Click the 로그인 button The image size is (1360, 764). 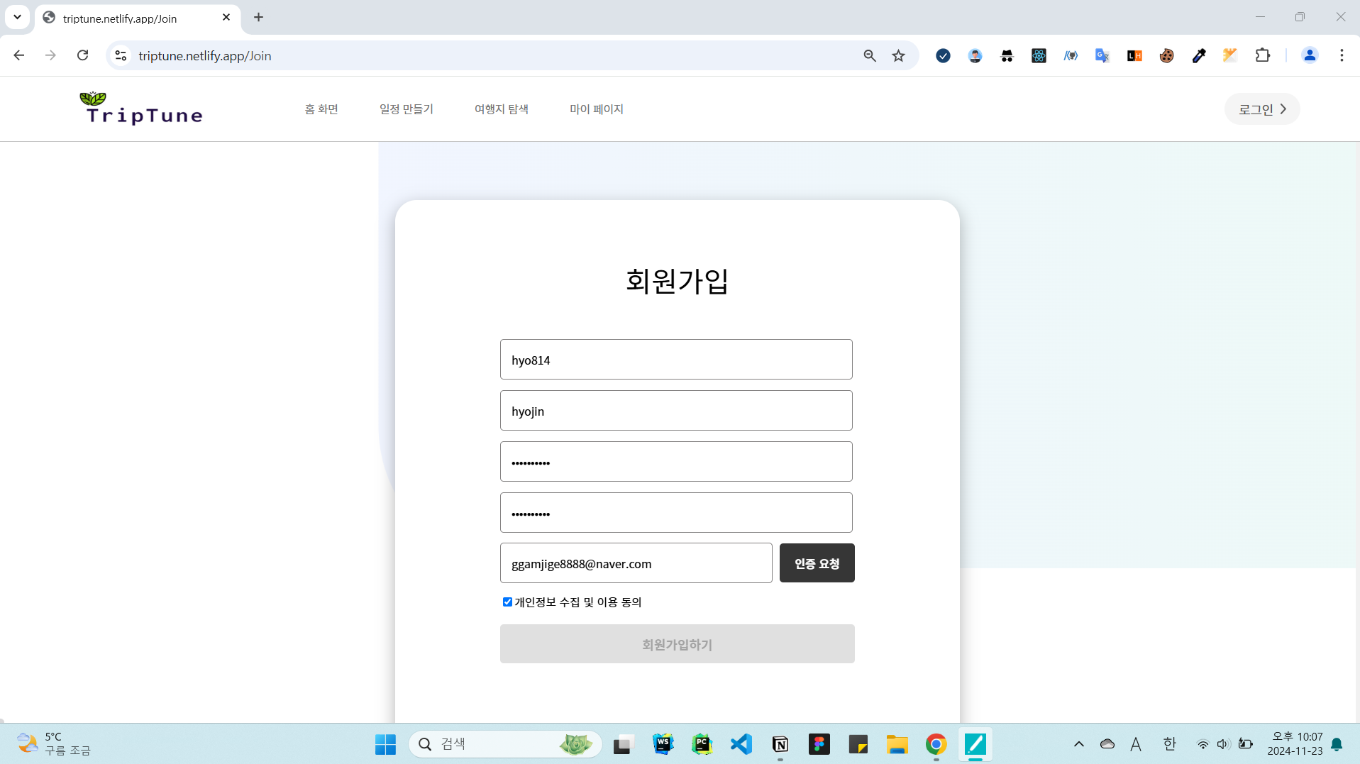click(1261, 109)
